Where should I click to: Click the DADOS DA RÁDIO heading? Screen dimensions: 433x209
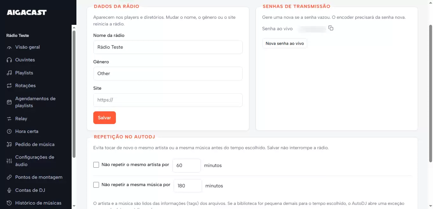point(116,6)
